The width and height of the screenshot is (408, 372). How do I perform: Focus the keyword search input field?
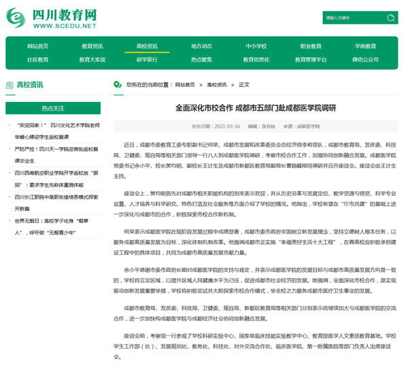click(x=354, y=18)
